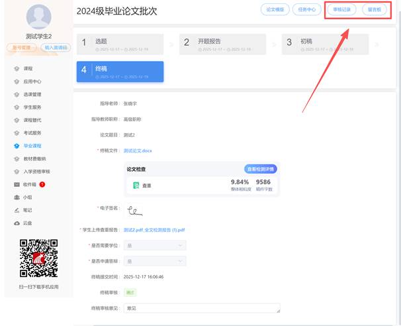Switch to step 2 开题报告 tab
The height and width of the screenshot is (326, 401).
(222, 44)
